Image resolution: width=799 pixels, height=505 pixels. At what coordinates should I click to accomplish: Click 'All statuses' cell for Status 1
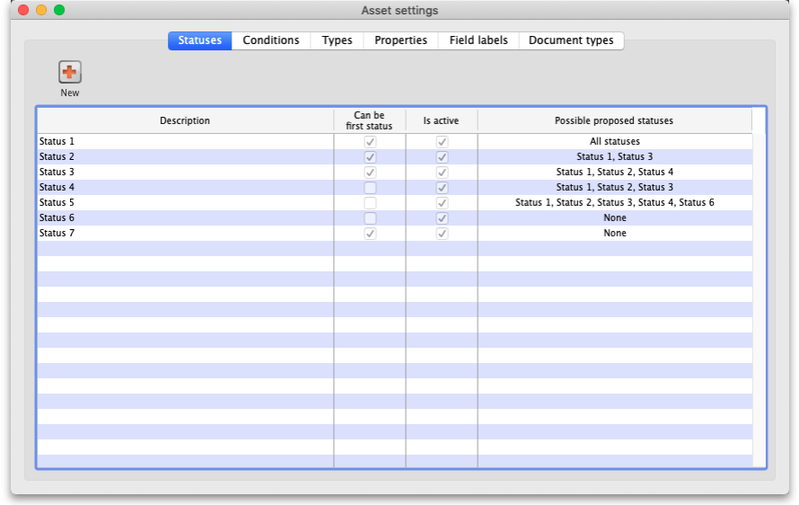point(614,142)
